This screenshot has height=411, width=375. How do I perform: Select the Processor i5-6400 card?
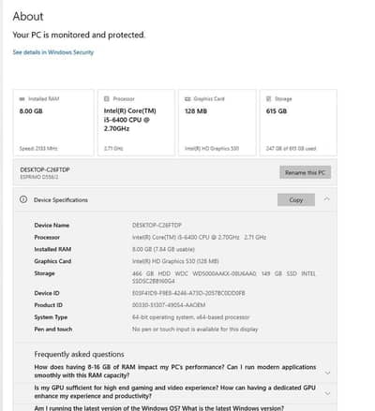pos(136,123)
